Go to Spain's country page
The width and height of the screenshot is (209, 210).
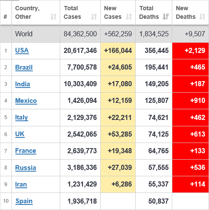(x=24, y=201)
